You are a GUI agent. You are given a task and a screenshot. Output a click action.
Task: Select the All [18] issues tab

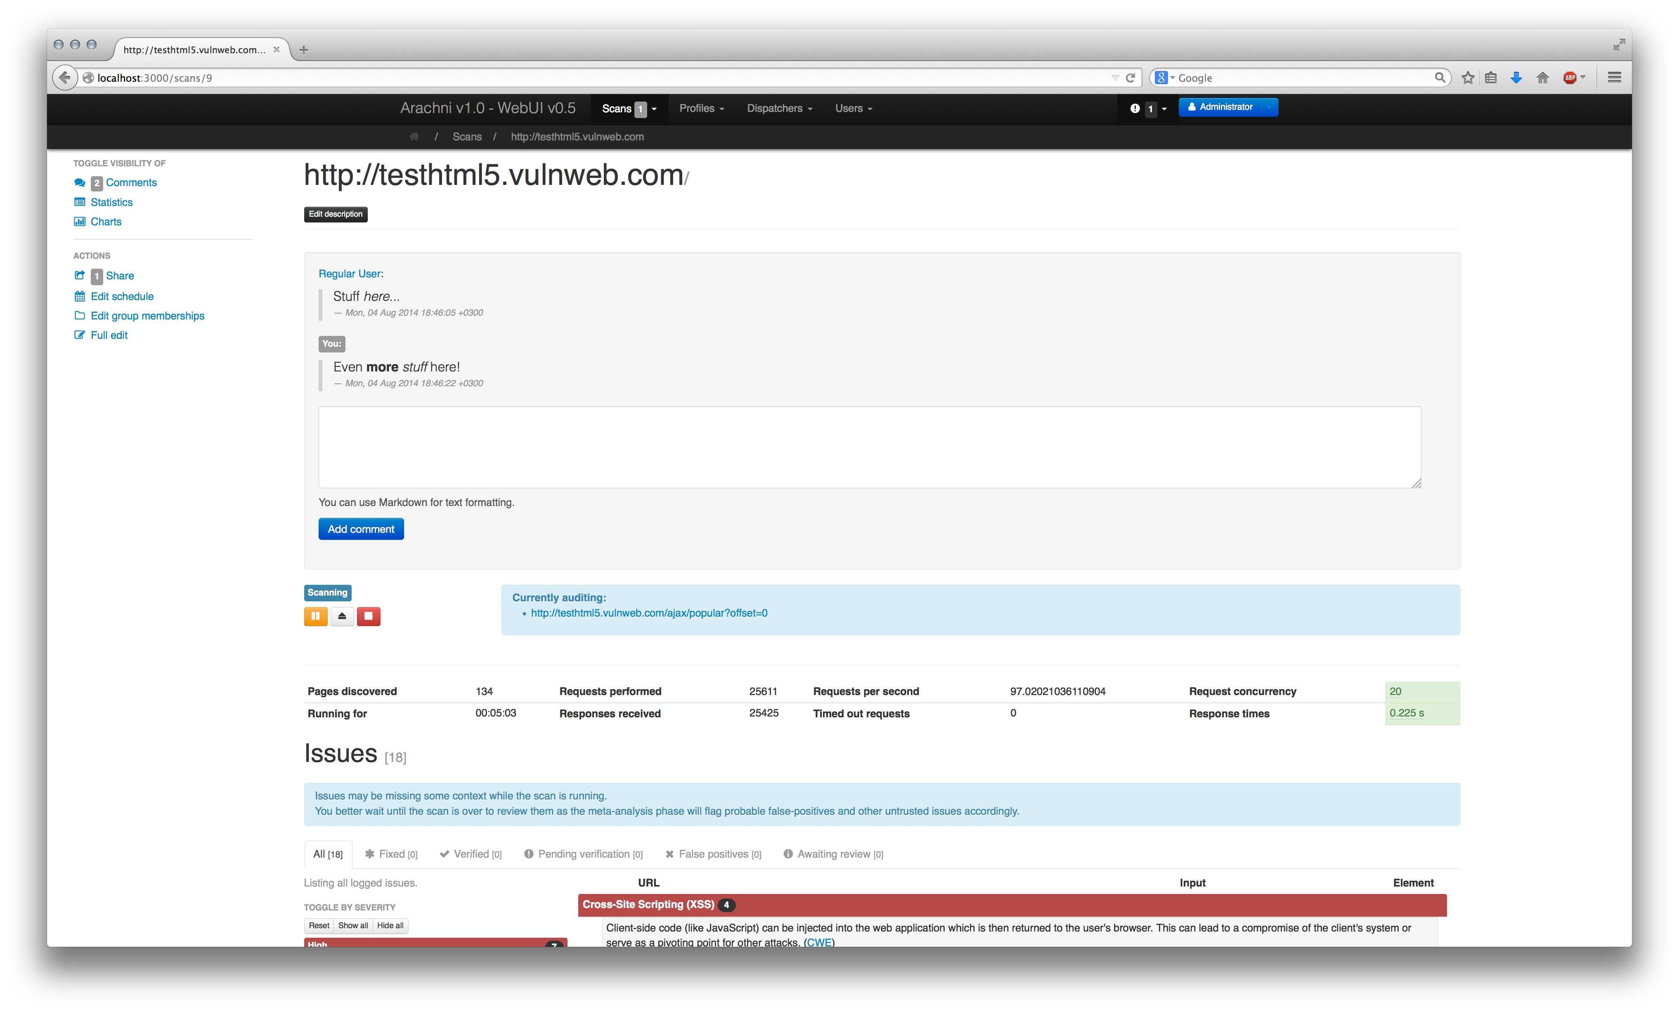pyautogui.click(x=328, y=854)
